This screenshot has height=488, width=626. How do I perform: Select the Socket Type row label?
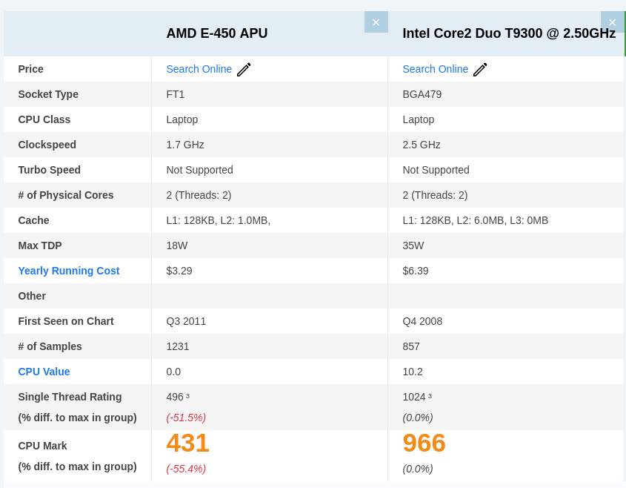48,94
